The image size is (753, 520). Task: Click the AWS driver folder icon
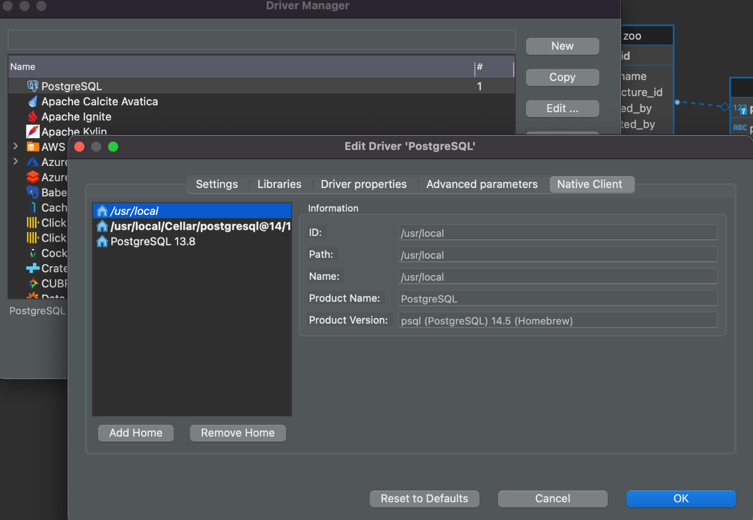(x=33, y=147)
